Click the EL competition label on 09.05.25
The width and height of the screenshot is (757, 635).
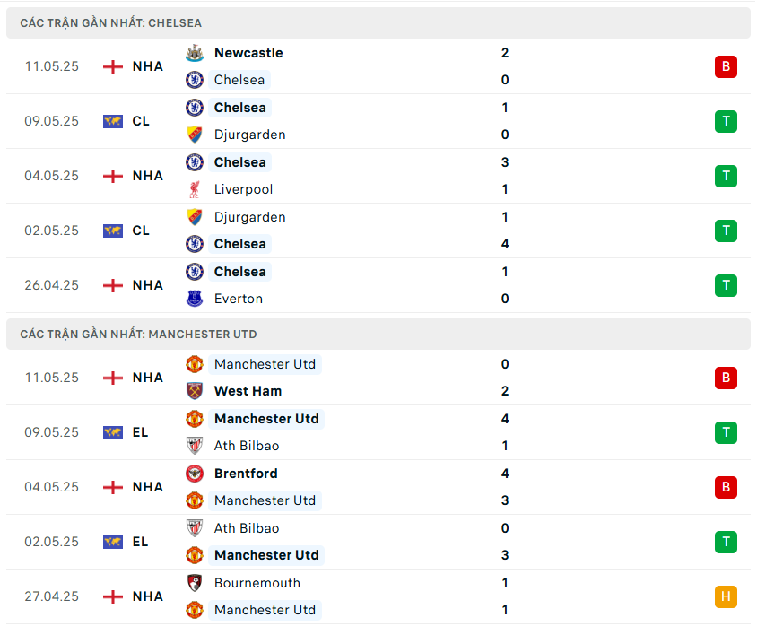(140, 432)
